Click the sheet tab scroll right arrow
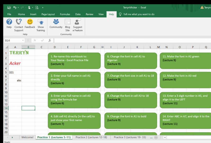Screen dimensions: 211x143 pyautogui.click(x=12, y=137)
